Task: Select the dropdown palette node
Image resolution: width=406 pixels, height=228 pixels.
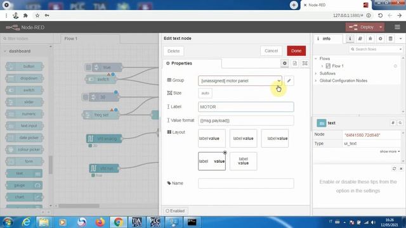Action: coord(24,79)
